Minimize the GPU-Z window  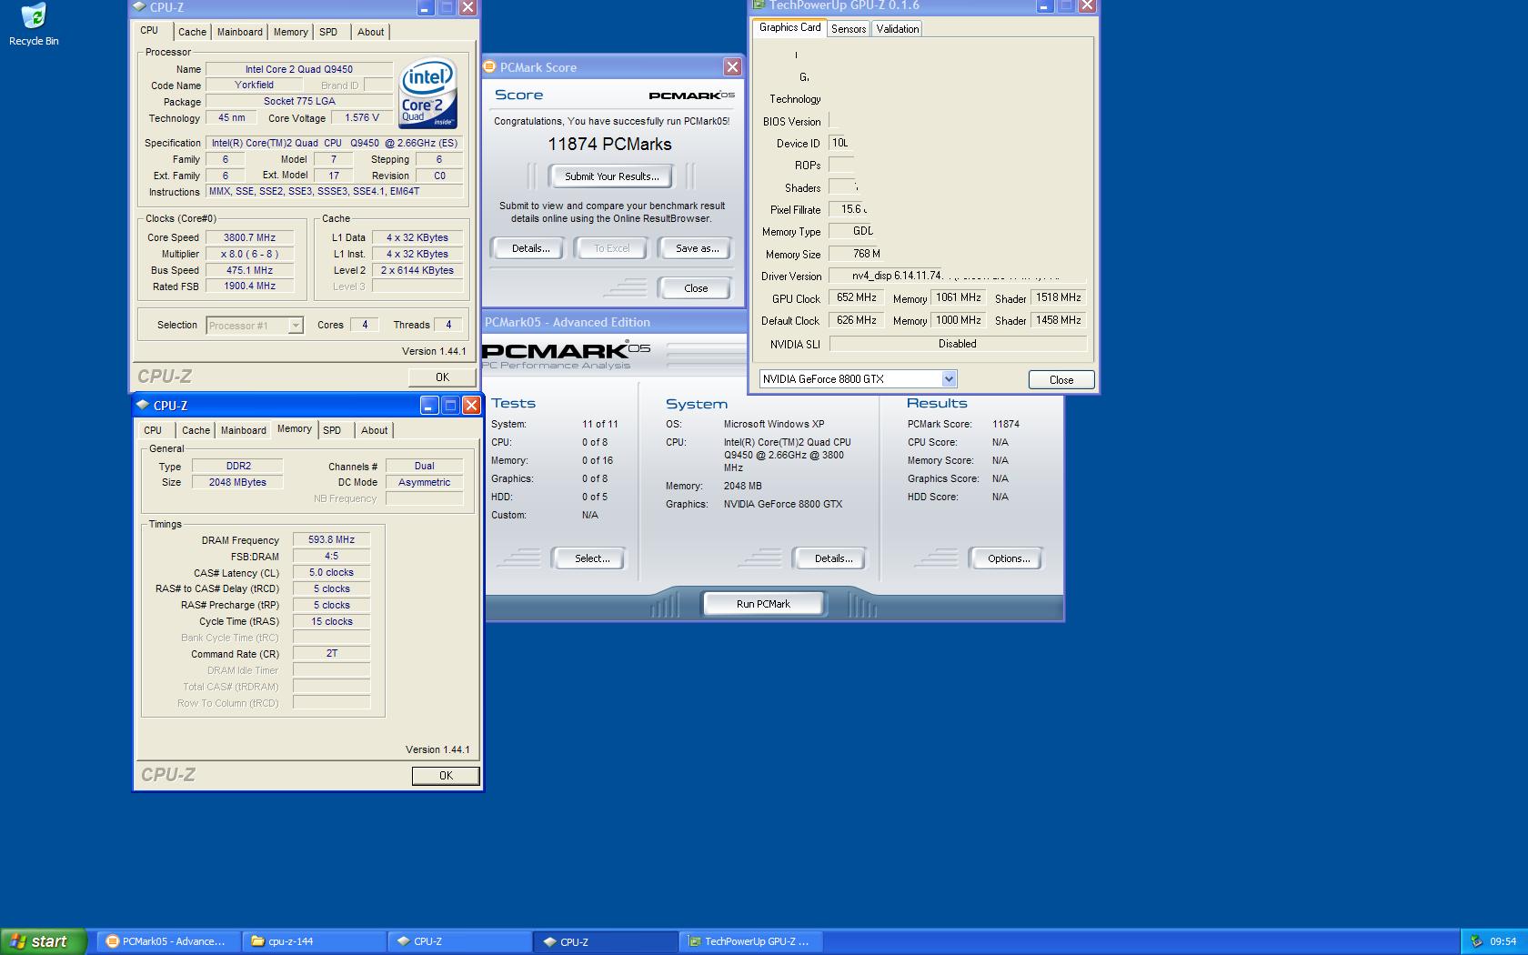tap(1045, 5)
